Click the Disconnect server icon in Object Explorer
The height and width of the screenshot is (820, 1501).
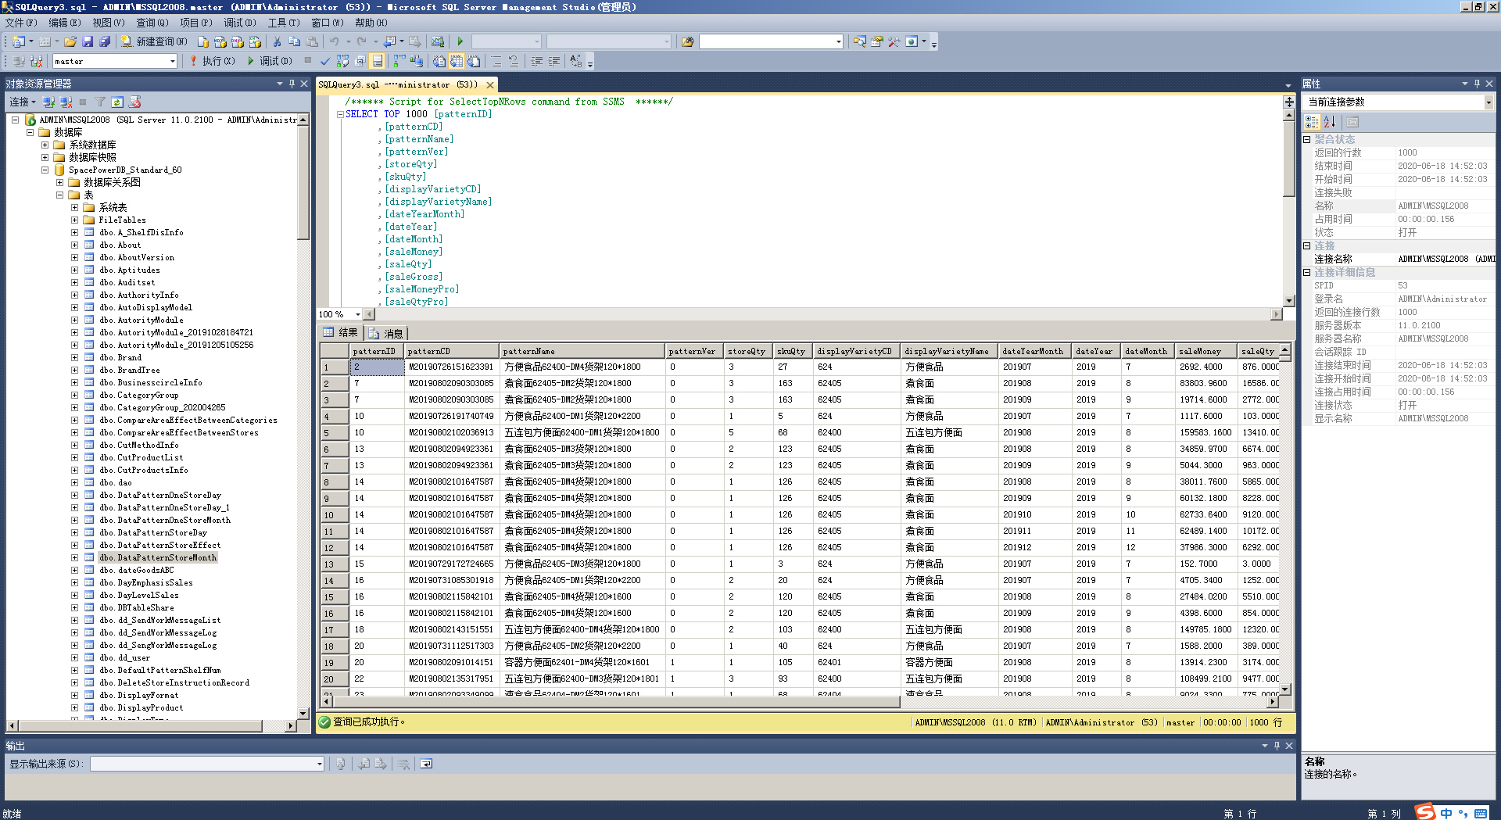click(66, 102)
